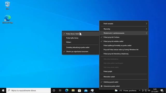Click the Cortana circle button on taskbar
This screenshot has height=93, width=166.
point(54,90)
